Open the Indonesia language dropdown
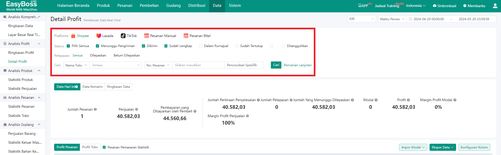The height and width of the screenshot is (155, 501). click(x=416, y=6)
